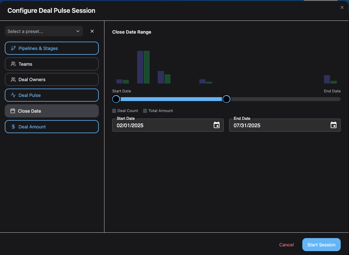
Task: Click the tallest blue Deal Count bar
Action: tap(140, 67)
